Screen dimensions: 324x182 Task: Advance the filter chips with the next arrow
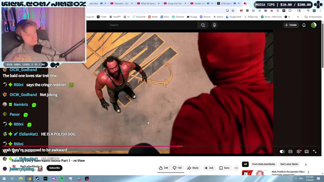[x=306, y=164]
